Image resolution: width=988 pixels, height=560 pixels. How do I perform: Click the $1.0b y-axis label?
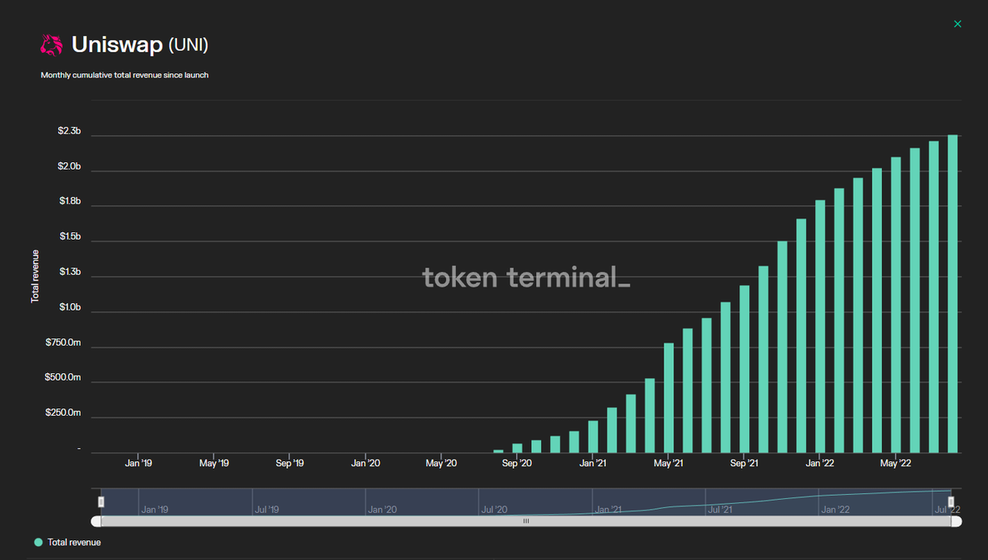click(69, 307)
